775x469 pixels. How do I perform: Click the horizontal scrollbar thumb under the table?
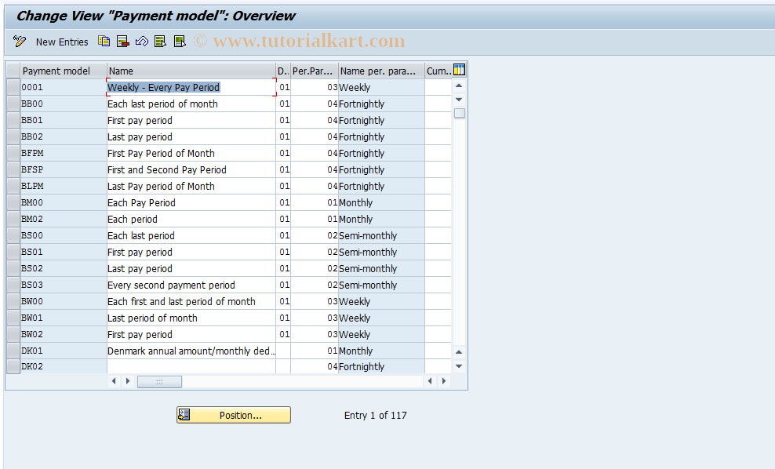[x=159, y=381]
